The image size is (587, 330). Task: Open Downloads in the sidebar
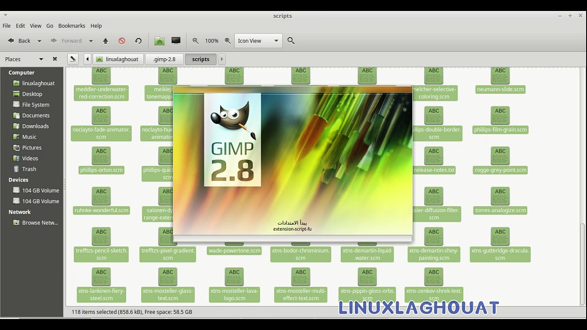coord(35,126)
